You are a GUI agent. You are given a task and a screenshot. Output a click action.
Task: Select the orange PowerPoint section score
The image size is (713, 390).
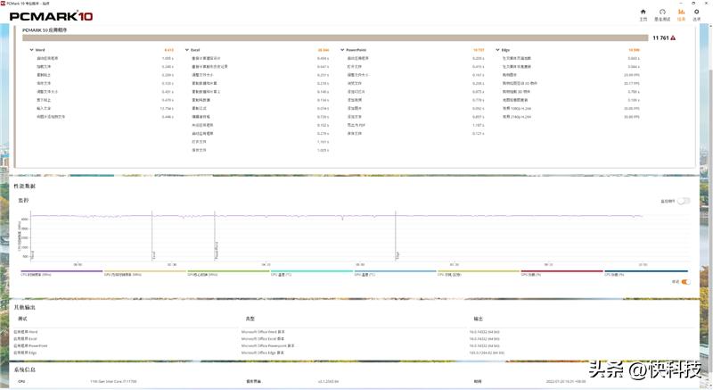479,50
